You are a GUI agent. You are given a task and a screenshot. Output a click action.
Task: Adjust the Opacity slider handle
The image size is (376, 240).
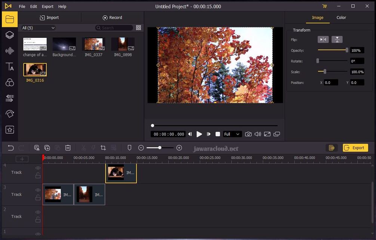[347, 50]
